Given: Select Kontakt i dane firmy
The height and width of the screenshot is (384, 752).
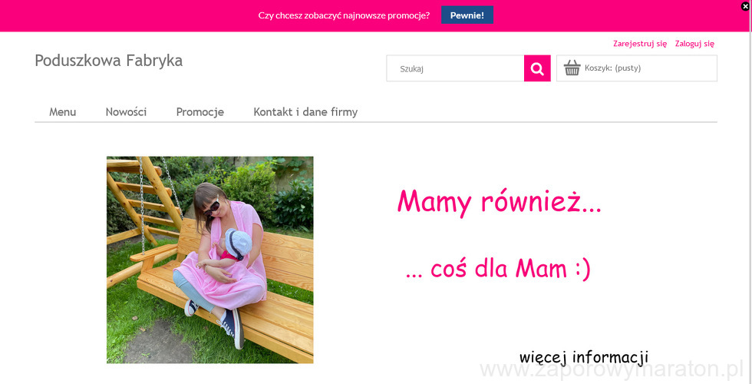Looking at the screenshot, I should (305, 112).
